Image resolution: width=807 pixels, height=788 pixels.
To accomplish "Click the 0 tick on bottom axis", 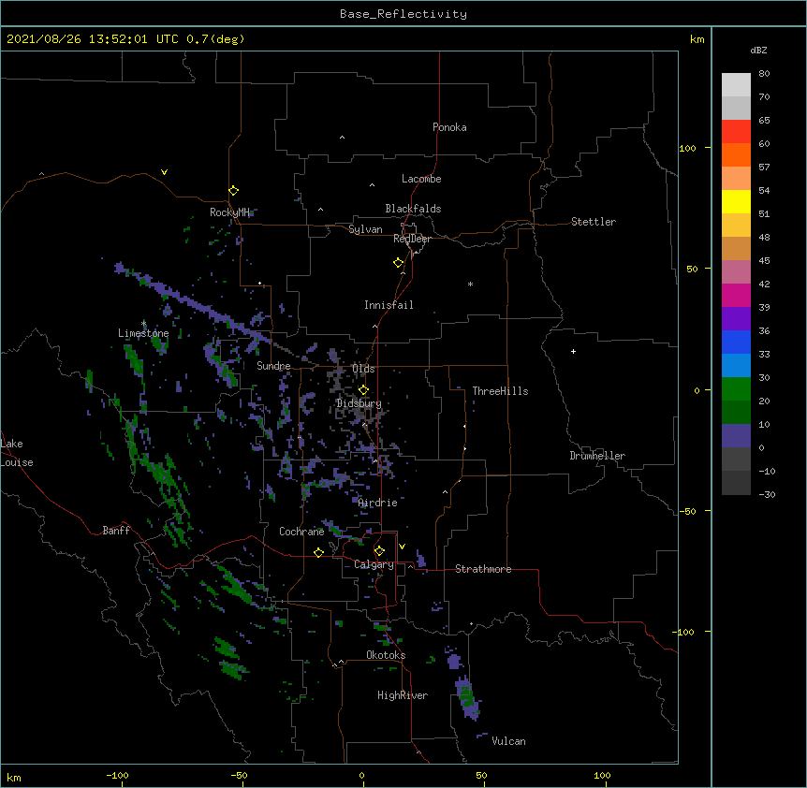I will (x=361, y=775).
